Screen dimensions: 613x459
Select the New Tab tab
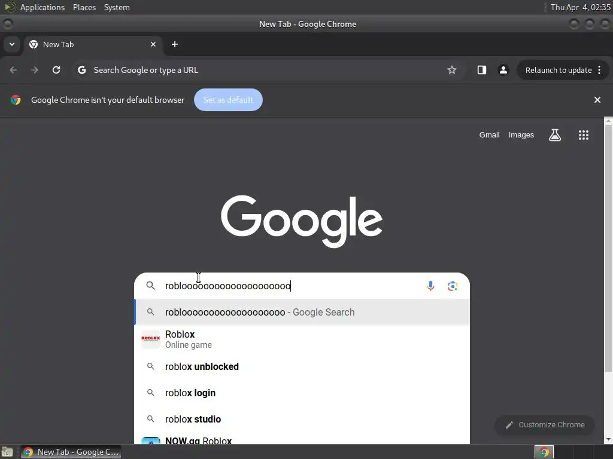93,44
